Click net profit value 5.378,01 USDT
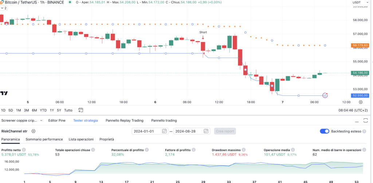The height and width of the screenshot is (183, 373). pos(13,155)
